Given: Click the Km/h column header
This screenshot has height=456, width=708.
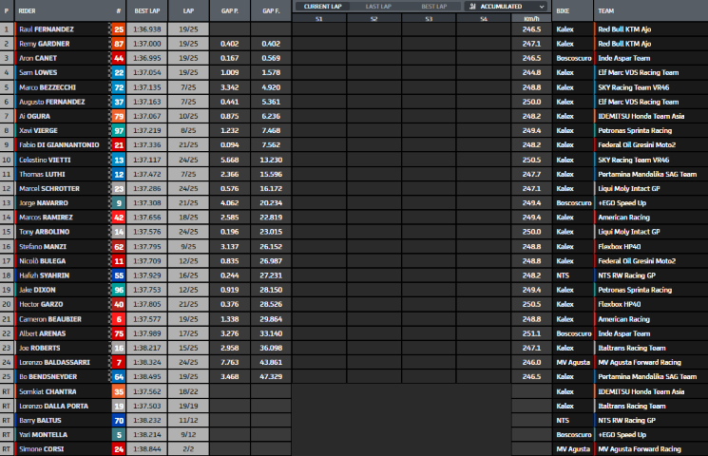Looking at the screenshot, I should [x=529, y=18].
